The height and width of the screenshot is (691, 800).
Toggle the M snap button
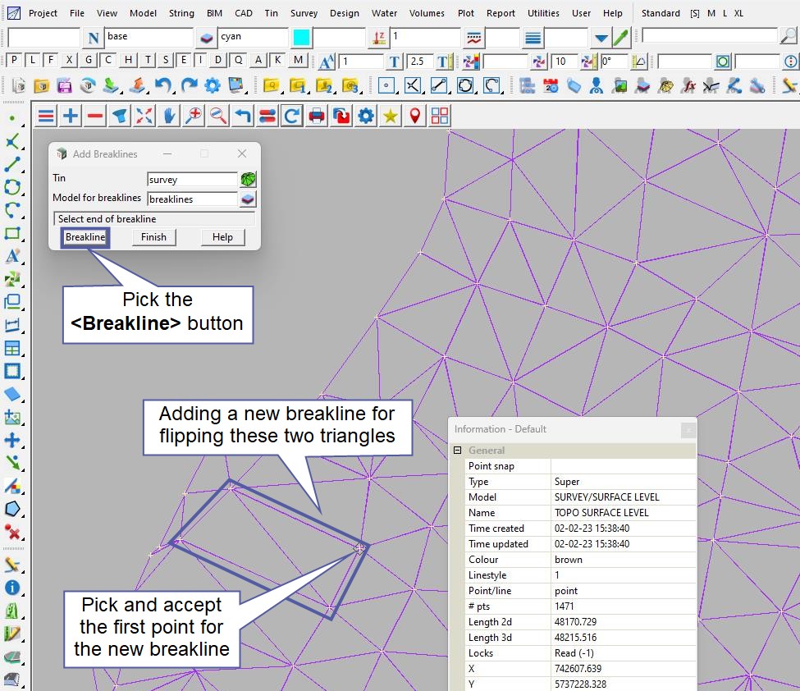point(298,60)
